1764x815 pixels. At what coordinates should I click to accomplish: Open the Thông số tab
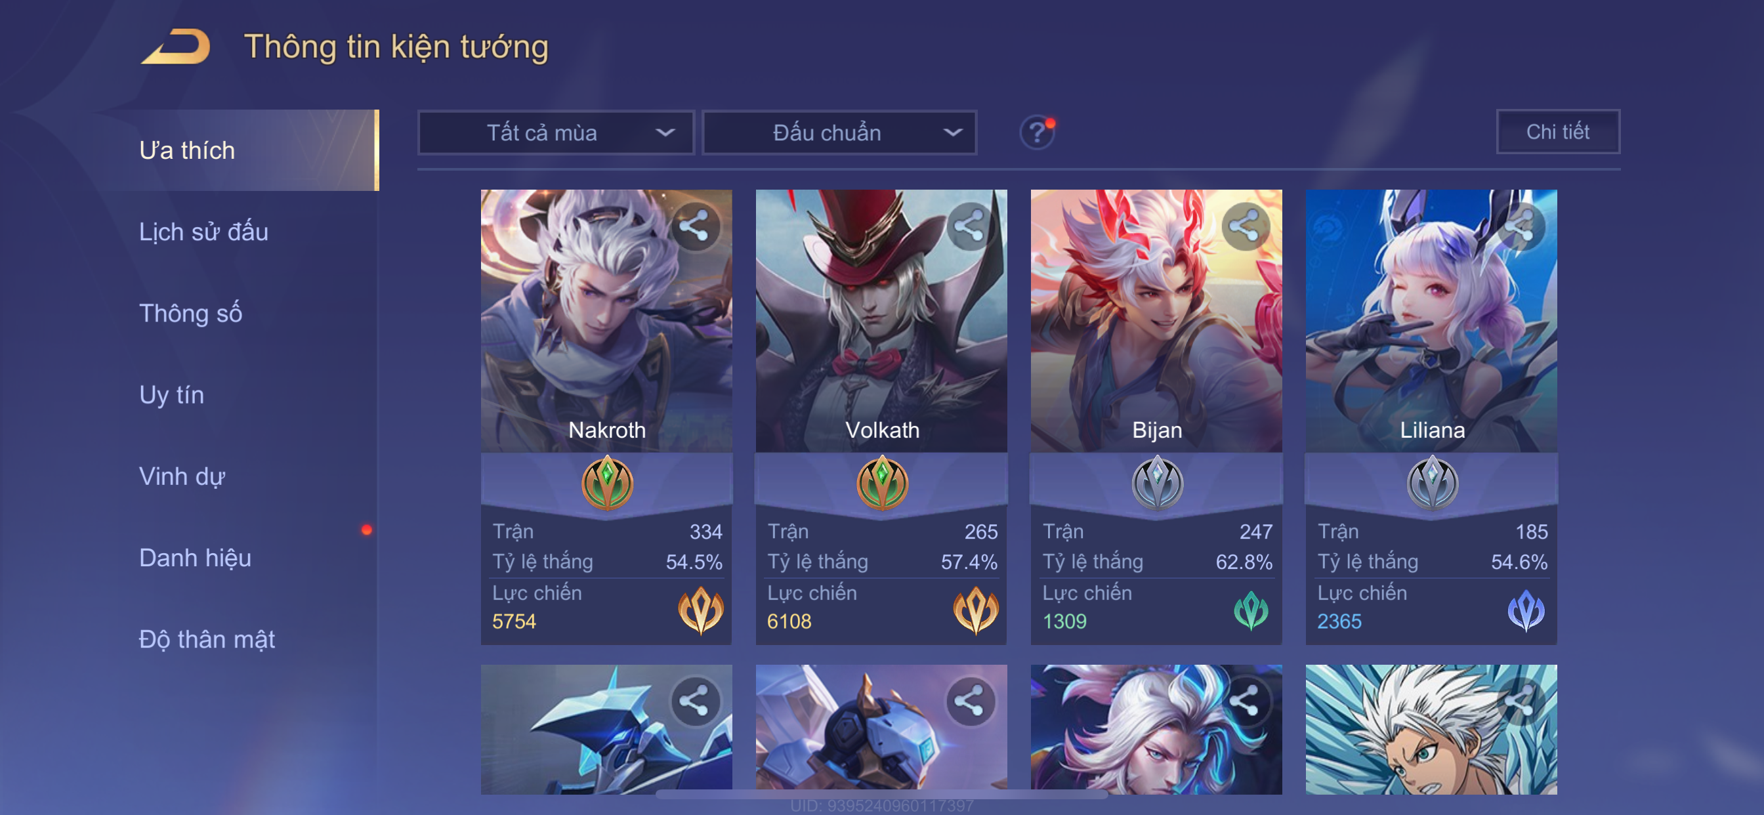click(190, 313)
